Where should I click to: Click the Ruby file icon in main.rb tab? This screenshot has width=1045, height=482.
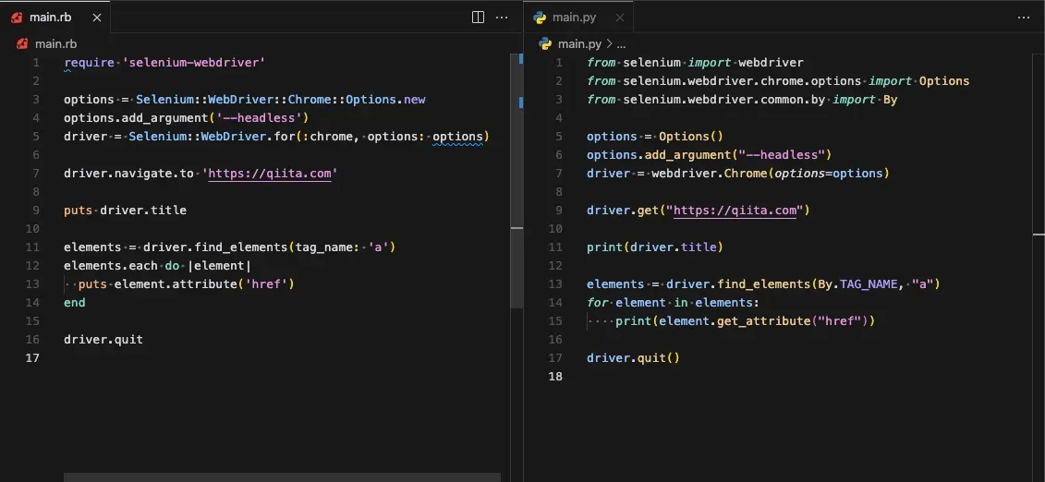tap(17, 18)
